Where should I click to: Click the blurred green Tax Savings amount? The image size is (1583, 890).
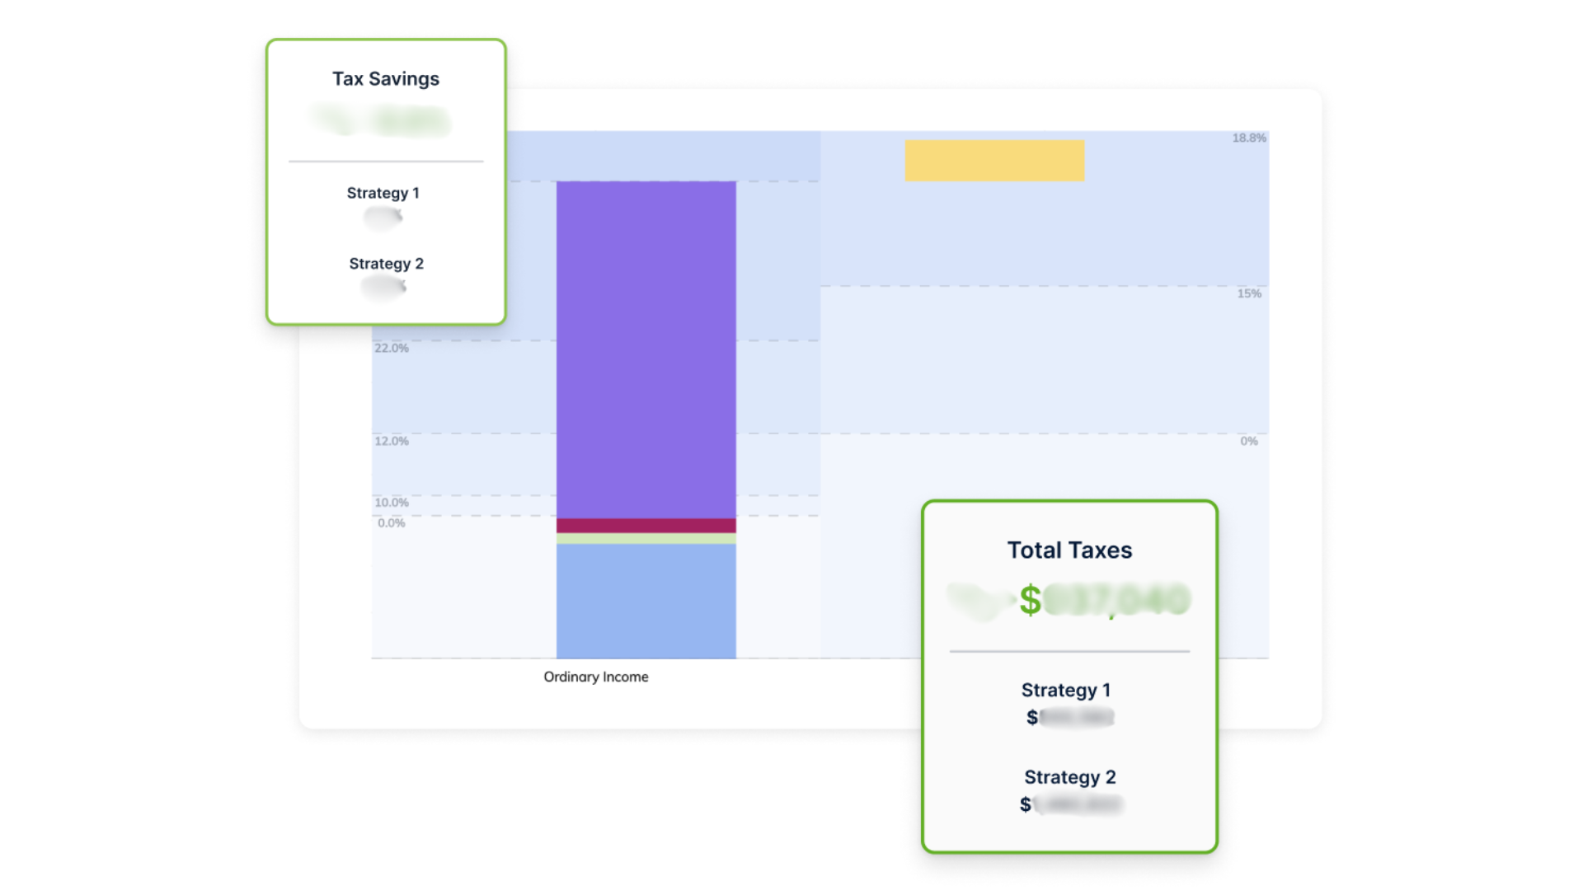coord(381,121)
